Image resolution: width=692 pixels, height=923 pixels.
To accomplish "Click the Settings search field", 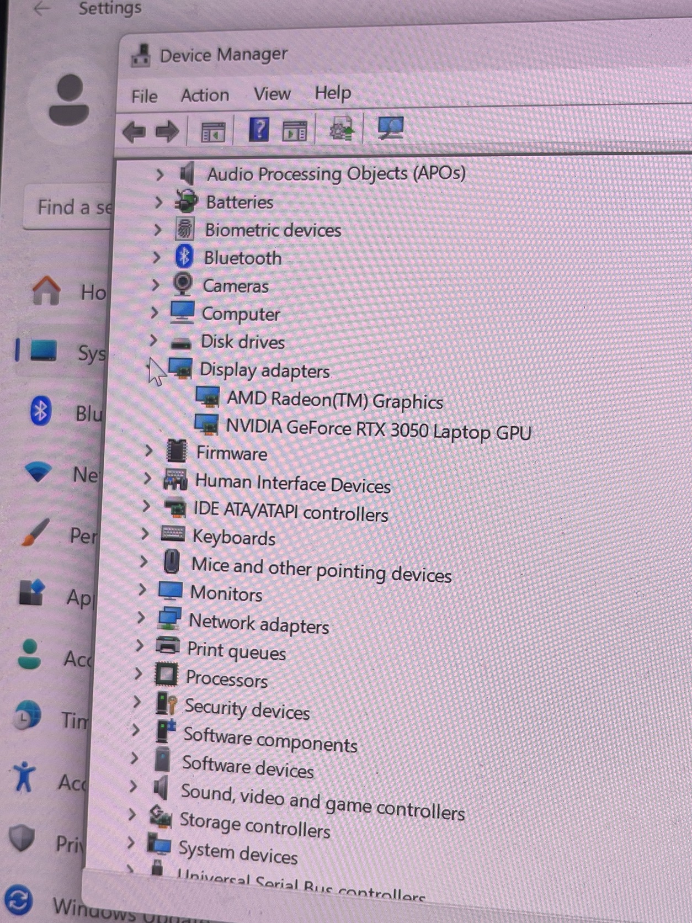I will click(x=68, y=207).
